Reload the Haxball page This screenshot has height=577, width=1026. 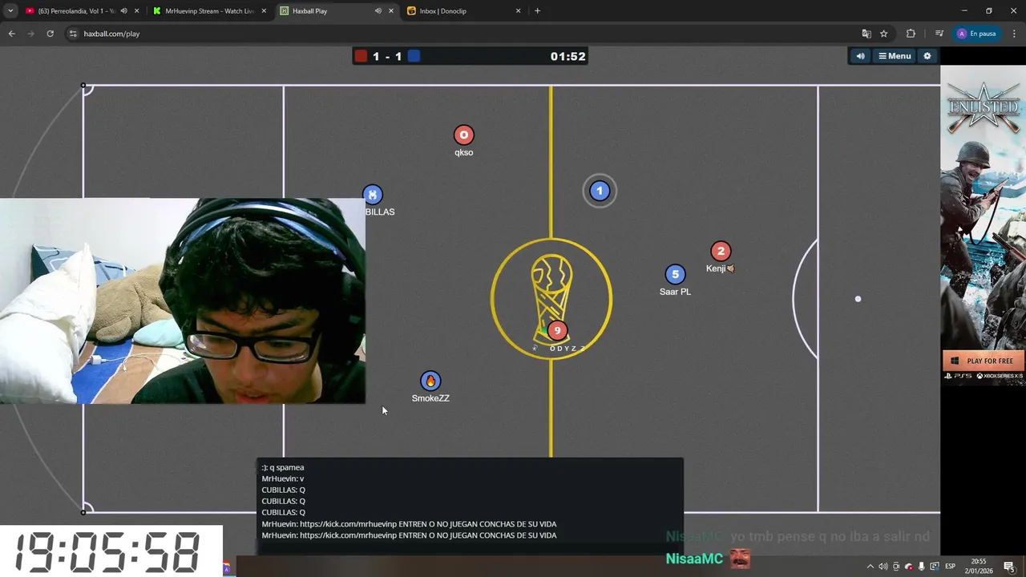pos(50,34)
